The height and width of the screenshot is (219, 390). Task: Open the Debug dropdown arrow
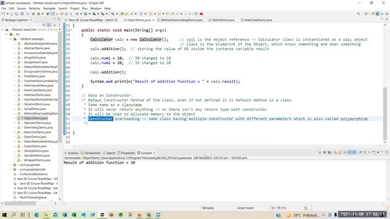point(81,14)
